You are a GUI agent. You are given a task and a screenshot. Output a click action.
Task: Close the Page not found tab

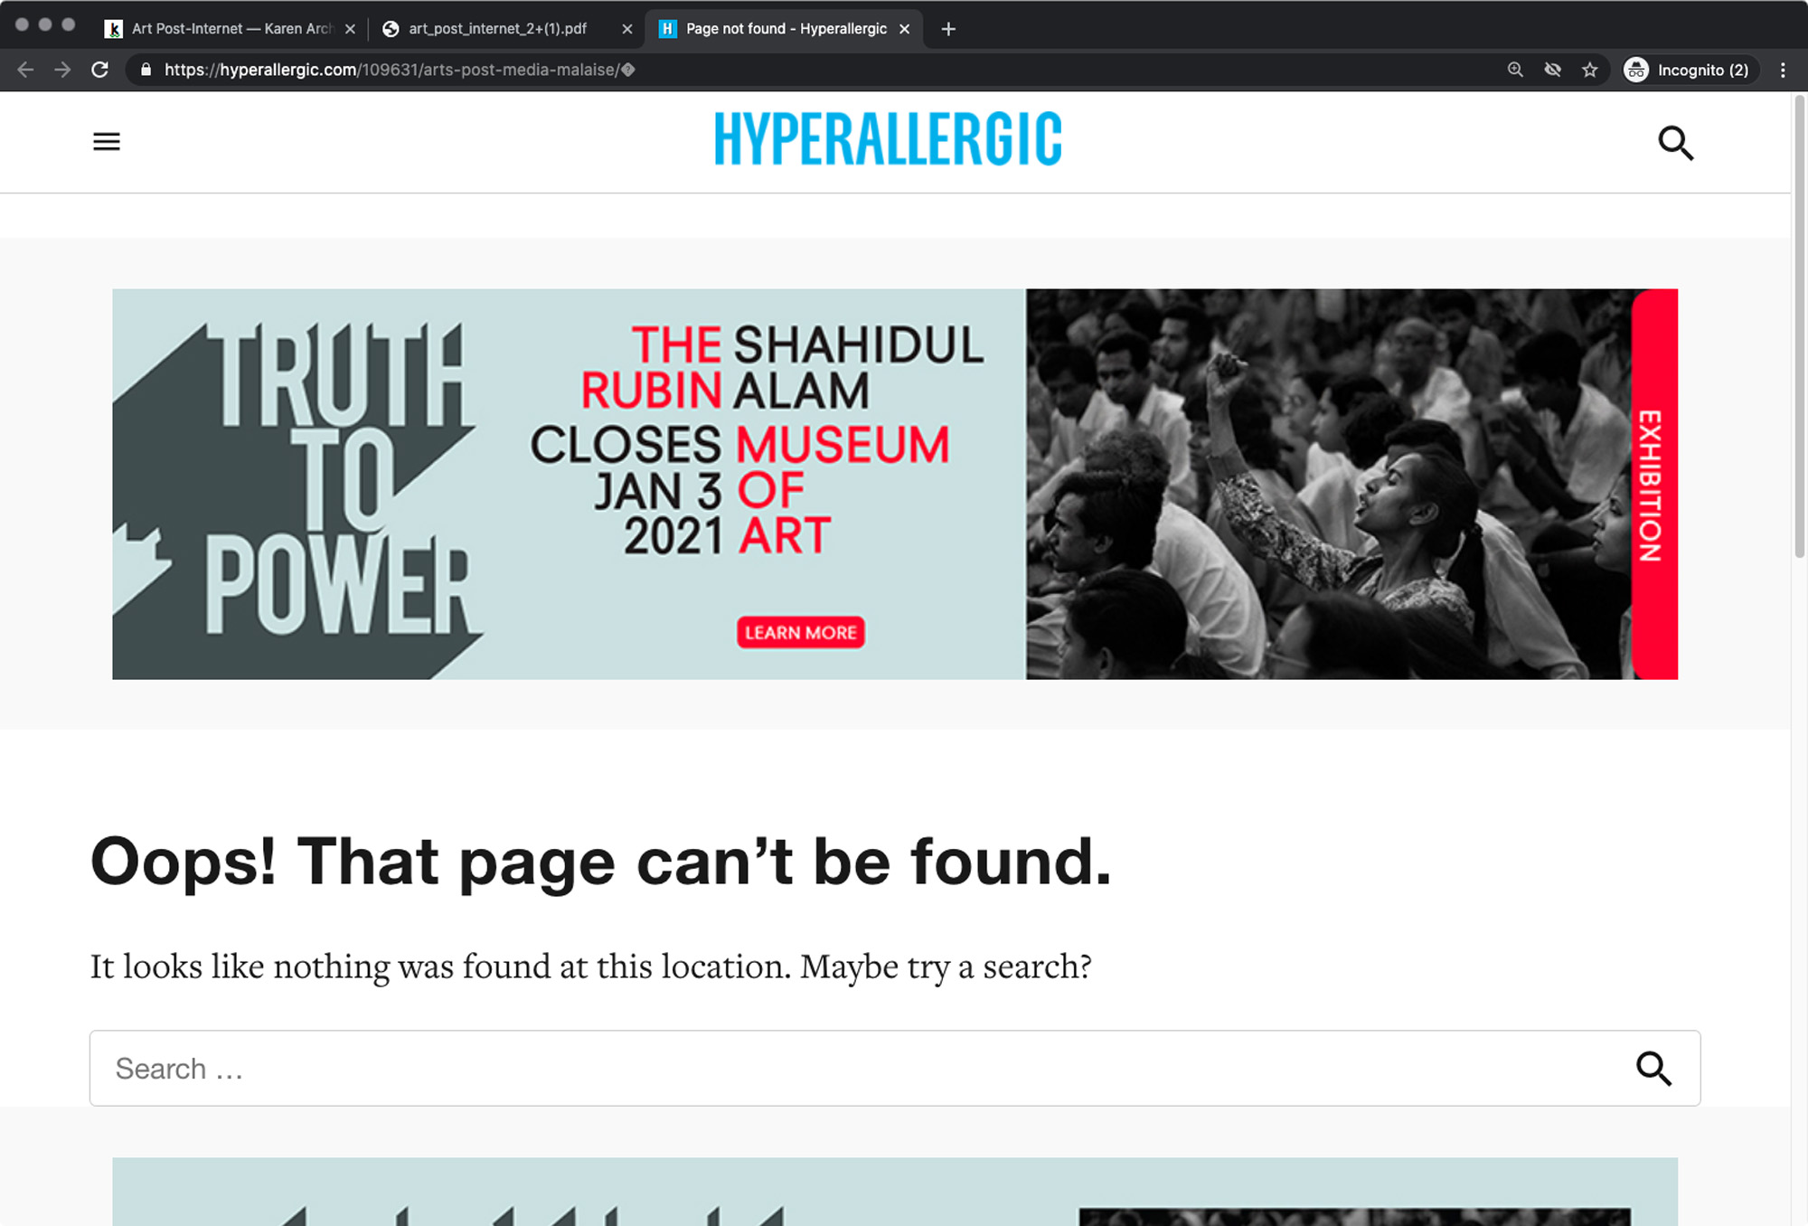coord(904,29)
